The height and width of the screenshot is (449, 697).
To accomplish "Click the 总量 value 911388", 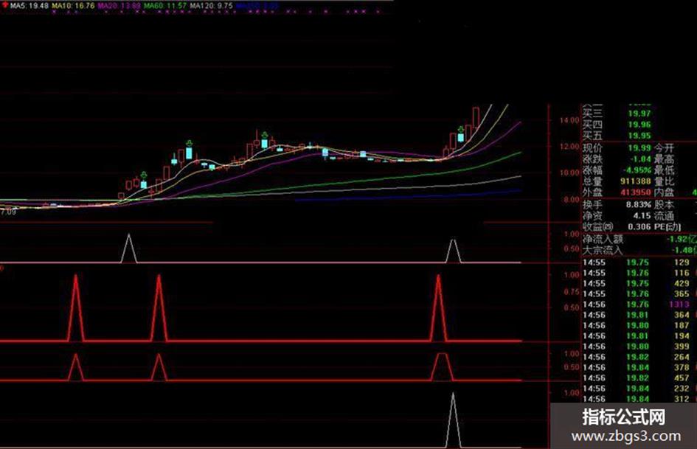I will pos(636,181).
